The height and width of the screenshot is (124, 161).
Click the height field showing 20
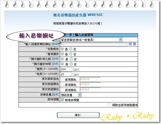pos(66,74)
